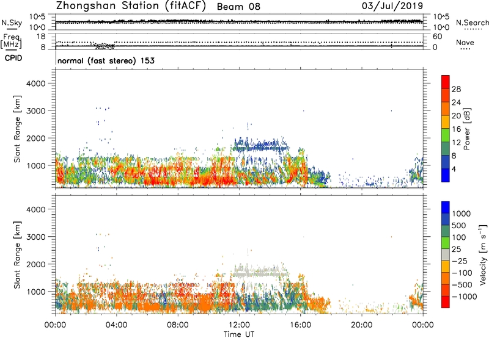The image size is (489, 338).
Task: Click the date '03/Jul/2019'
Action: tap(392, 6)
